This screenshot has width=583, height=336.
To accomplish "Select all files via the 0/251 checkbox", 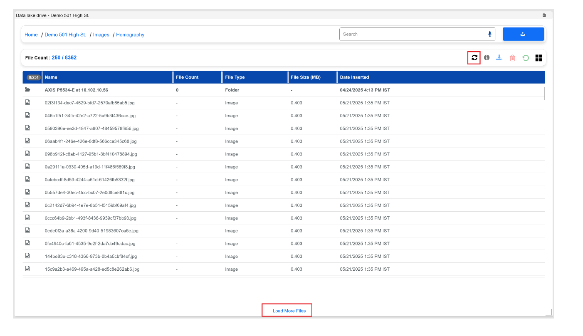I will (x=33, y=77).
